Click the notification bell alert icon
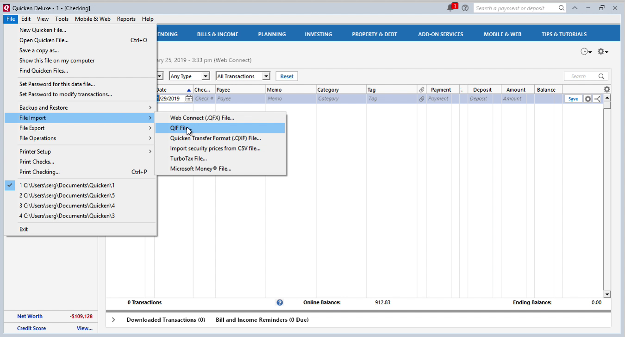The image size is (625, 337). pos(451,8)
